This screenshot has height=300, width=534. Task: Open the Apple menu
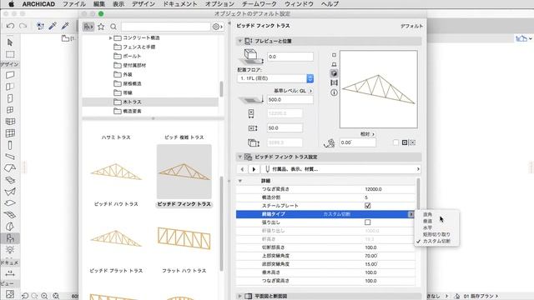click(x=11, y=4)
